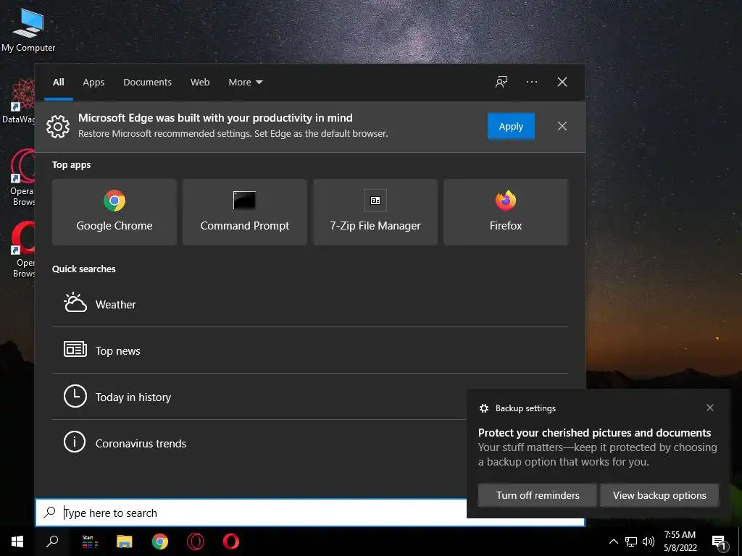Open the Top news quick search
The width and height of the screenshot is (742, 556).
(x=310, y=350)
